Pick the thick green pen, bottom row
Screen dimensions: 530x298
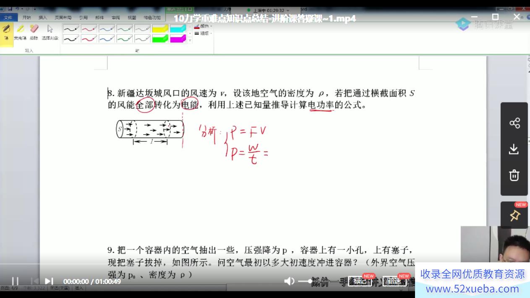[125, 38]
